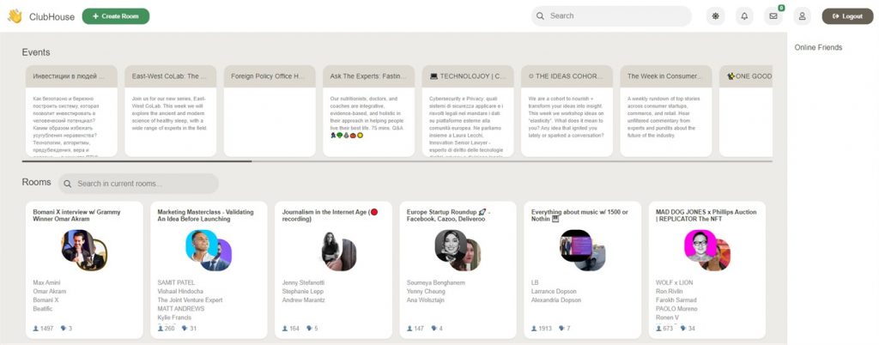
Task: Open the Foreign Policy Office event card
Action: point(270,111)
